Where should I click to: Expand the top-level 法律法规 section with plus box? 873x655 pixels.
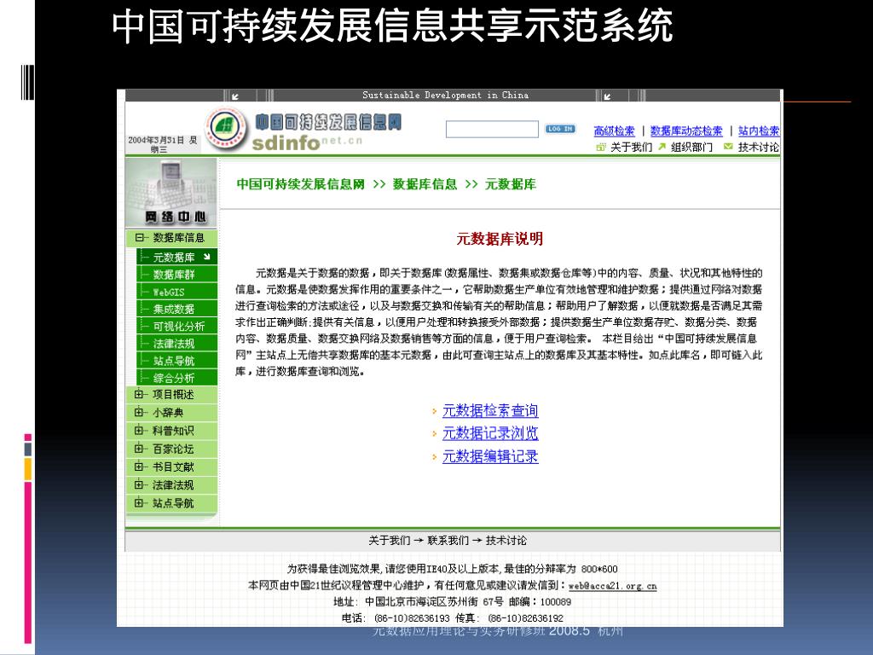point(139,485)
